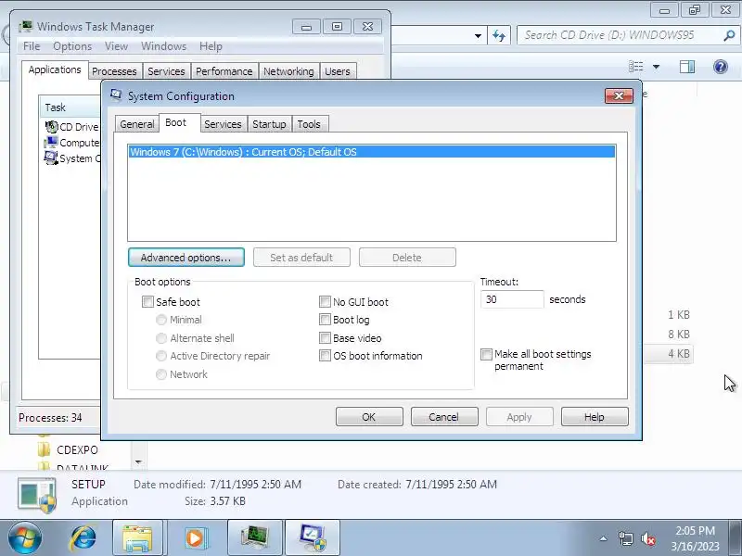Switch to the General tab
The width and height of the screenshot is (742, 556).
136,124
